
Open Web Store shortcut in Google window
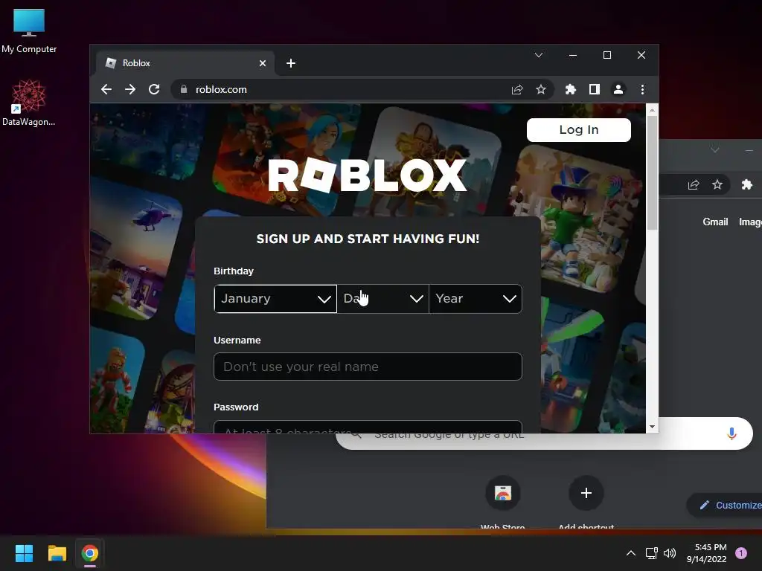[x=503, y=500]
